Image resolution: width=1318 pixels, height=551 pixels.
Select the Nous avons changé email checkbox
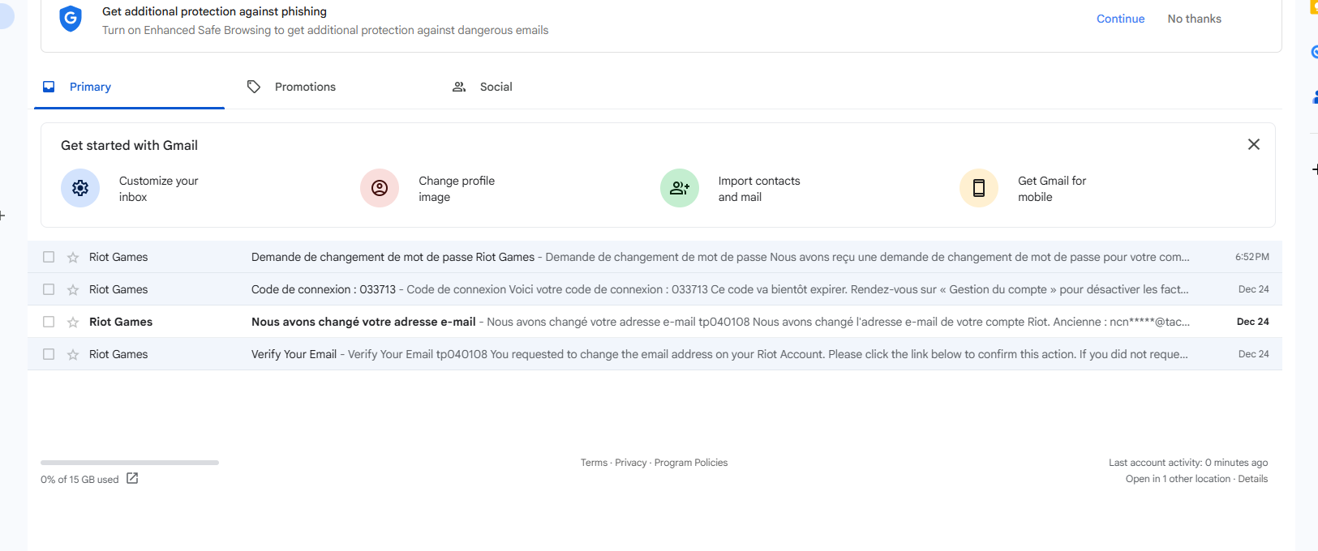(x=49, y=322)
